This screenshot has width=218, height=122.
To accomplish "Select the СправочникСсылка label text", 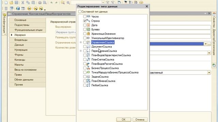I will pyautogui.click(x=103, y=42).
